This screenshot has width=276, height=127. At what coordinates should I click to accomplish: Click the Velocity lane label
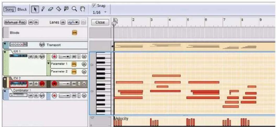tap(121, 119)
